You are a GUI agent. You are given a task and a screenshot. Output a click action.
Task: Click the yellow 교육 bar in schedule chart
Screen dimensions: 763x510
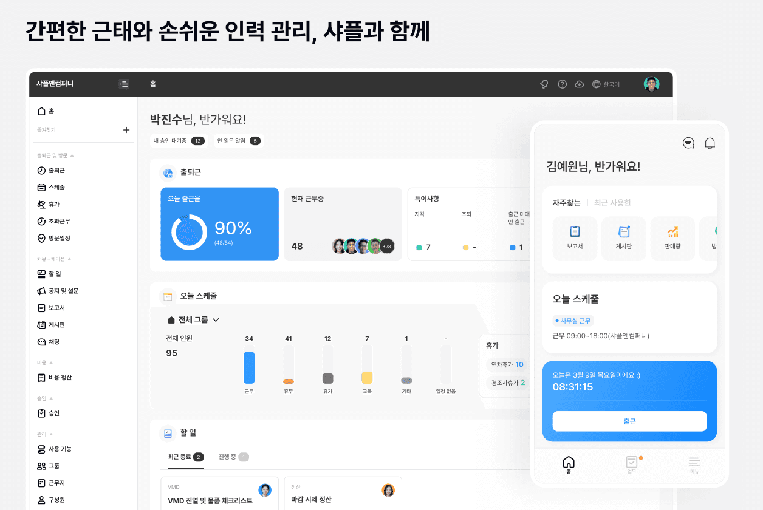367,377
